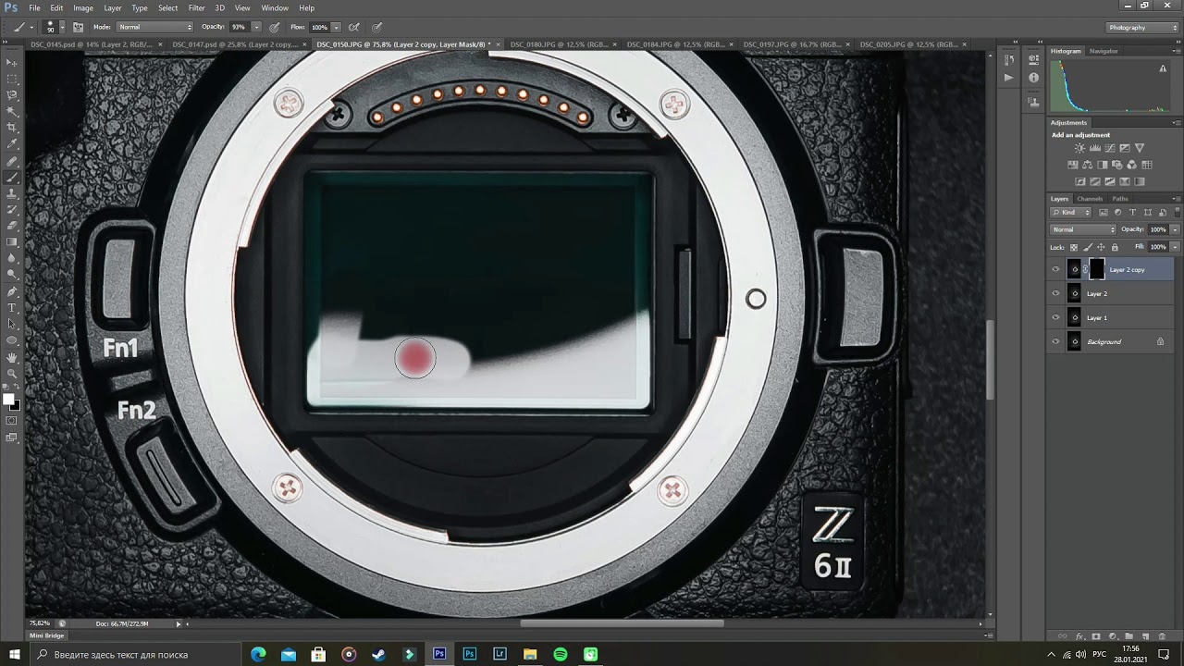
Task: Click the histogram cache warning triangle
Action: (1163, 68)
